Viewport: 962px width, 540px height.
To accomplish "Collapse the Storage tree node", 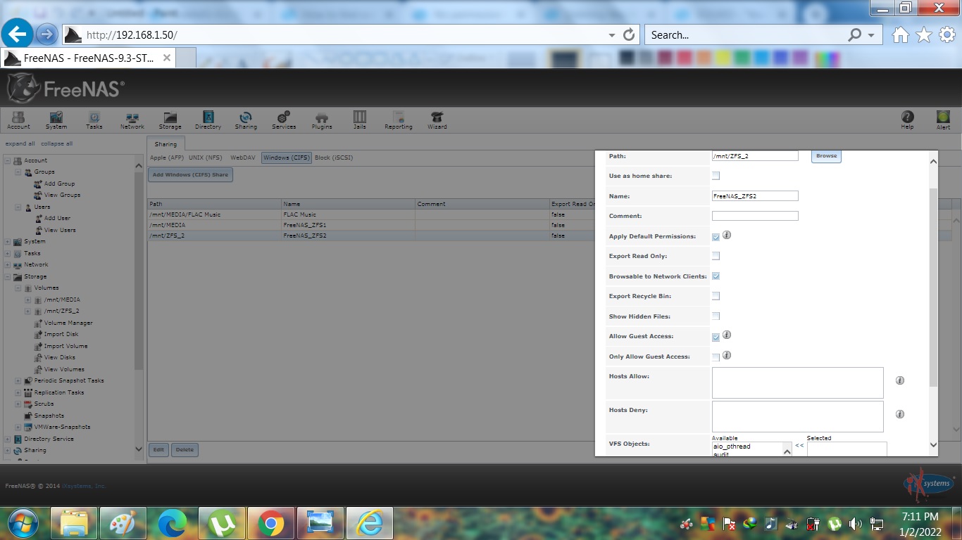I will pyautogui.click(x=8, y=276).
